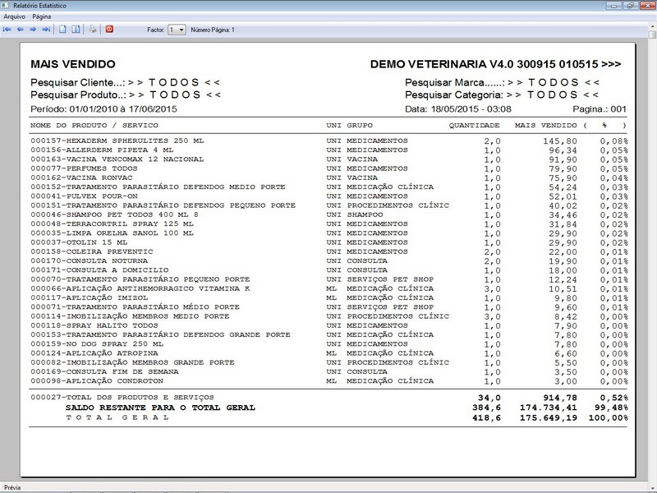
Task: Select Período: 01/01/2010 à 17/06/2015 text
Action: tap(104, 109)
